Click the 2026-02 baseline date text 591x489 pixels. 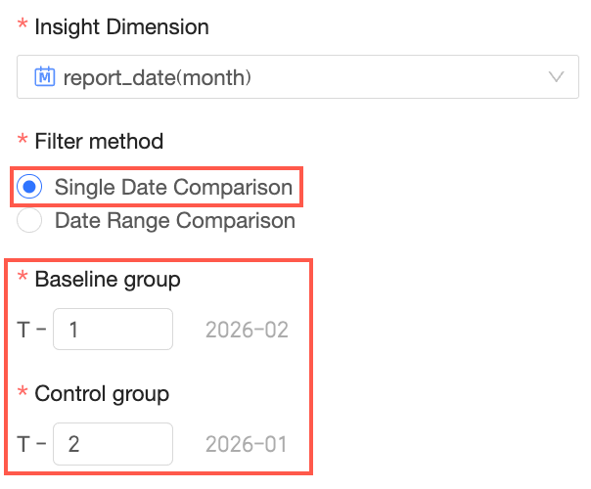pos(247,330)
